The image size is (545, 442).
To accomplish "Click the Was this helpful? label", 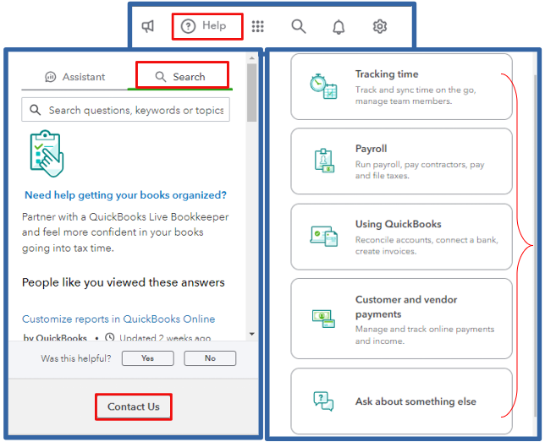I will [x=76, y=358].
